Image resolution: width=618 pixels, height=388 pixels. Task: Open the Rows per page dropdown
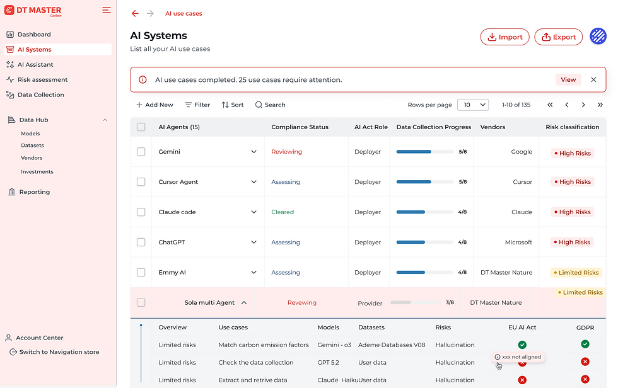pos(473,105)
